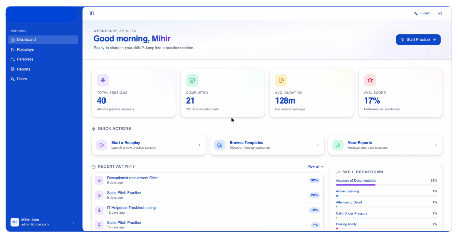Go to Personas in the sidebar
458x239 pixels.
tap(25, 59)
